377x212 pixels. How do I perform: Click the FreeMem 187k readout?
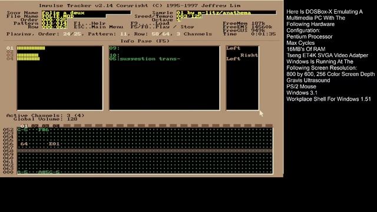click(x=244, y=24)
